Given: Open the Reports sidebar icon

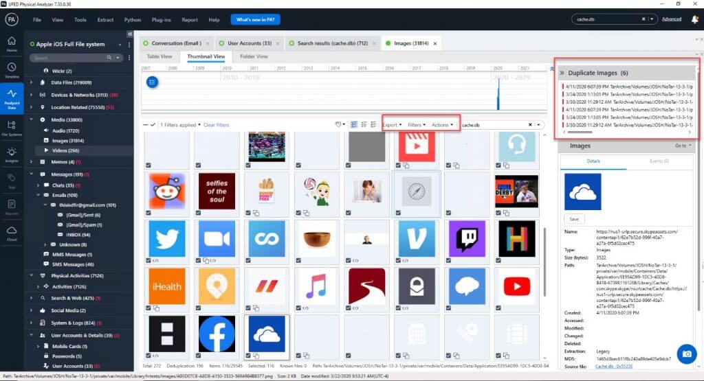Looking at the screenshot, I should 12,207.
